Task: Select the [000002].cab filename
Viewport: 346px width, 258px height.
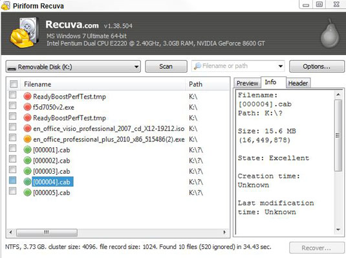Action: pos(51,161)
